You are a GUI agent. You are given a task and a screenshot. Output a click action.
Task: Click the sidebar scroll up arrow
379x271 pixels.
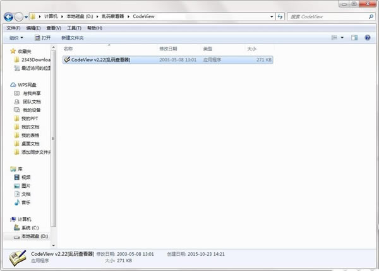54,47
